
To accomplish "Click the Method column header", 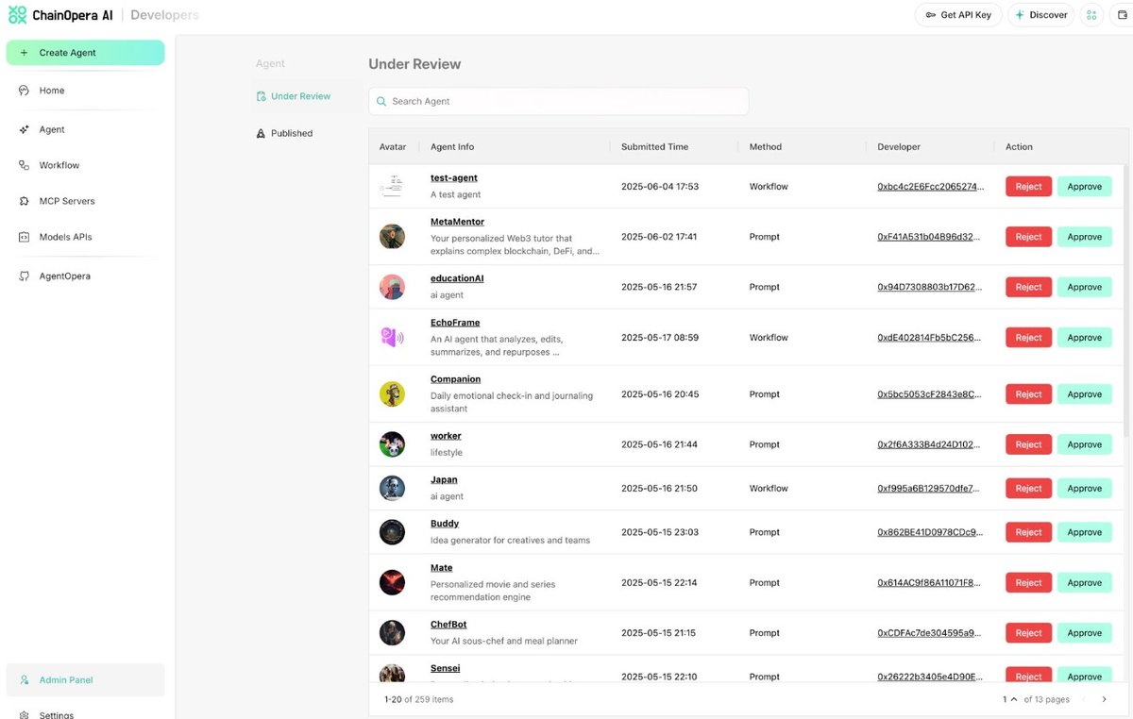I will (766, 147).
